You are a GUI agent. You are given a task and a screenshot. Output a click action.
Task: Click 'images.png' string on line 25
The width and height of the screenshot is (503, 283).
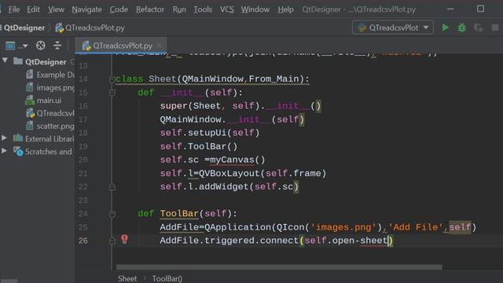[343, 227]
